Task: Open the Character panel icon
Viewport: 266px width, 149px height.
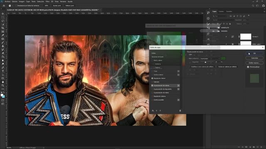Action: (x=208, y=39)
